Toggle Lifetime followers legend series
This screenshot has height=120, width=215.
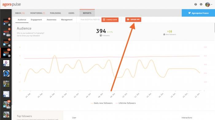126,103
